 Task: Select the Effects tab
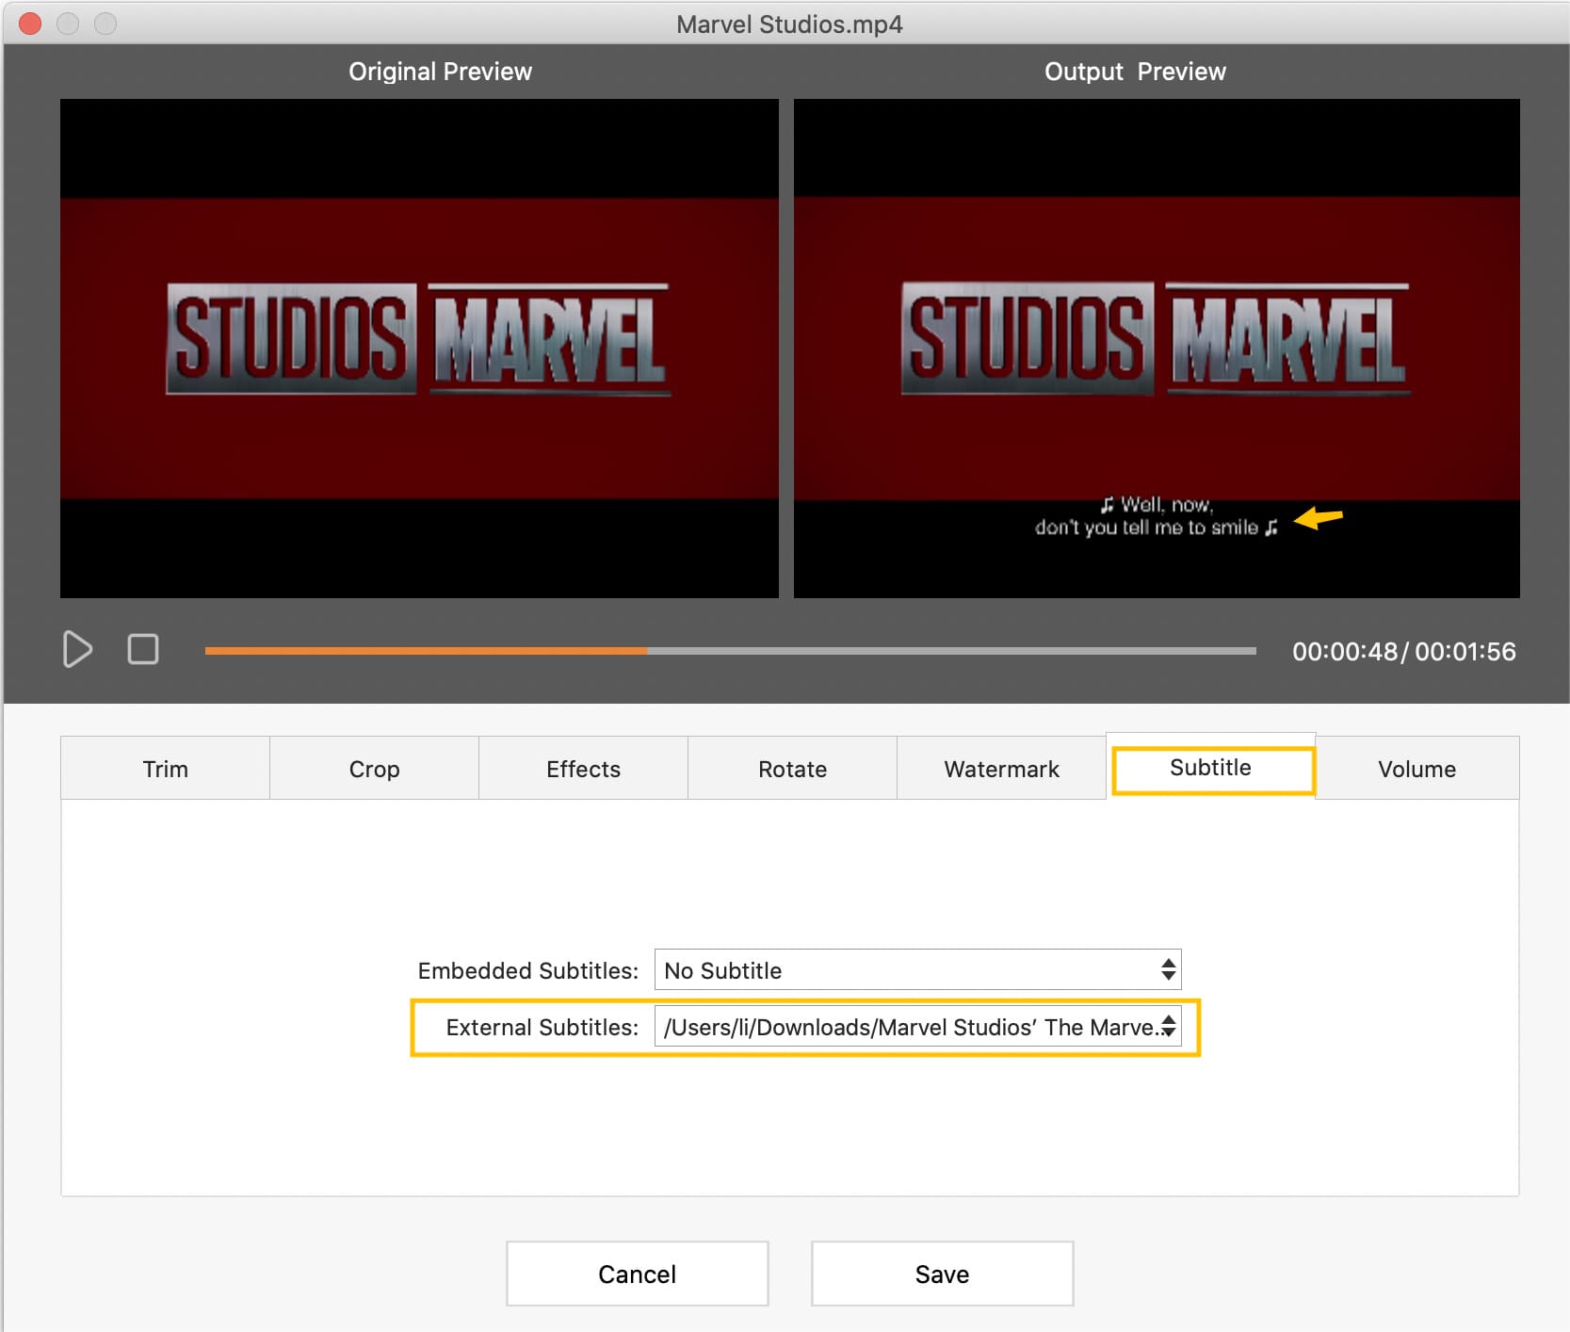[583, 769]
